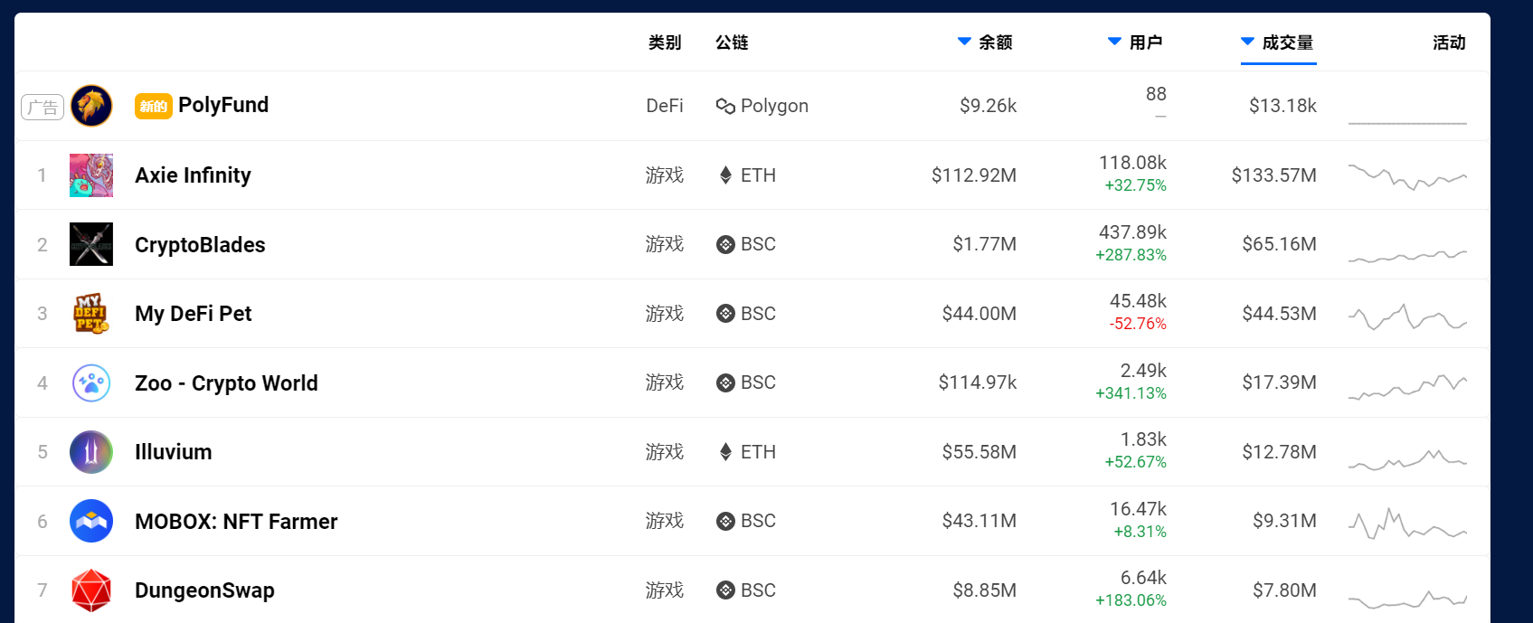This screenshot has width=1533, height=623.
Task: Click 游戏 category in Axie Infinity row
Action: (665, 175)
